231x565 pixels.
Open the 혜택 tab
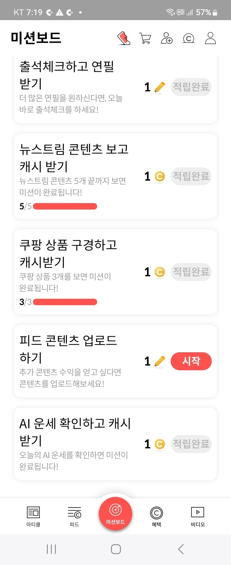click(156, 516)
